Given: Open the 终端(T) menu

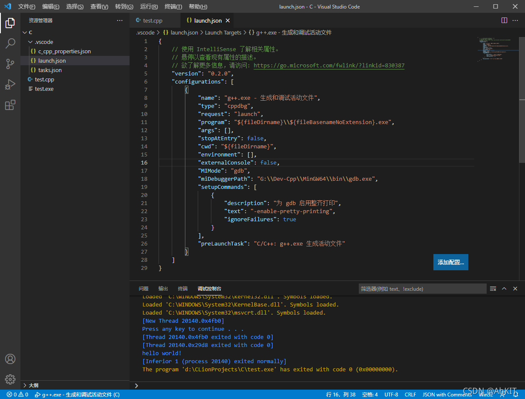Looking at the screenshot, I should click(x=173, y=6).
